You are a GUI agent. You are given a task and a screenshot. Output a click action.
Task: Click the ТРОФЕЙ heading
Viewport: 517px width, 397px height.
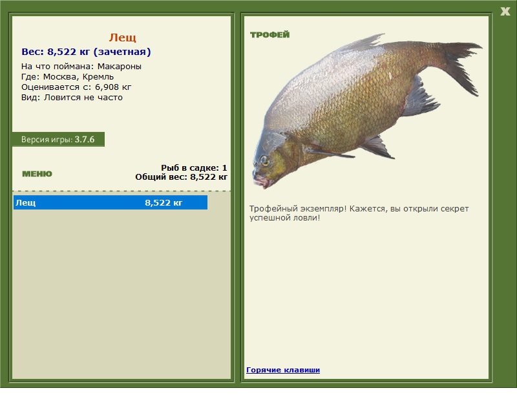coord(269,35)
